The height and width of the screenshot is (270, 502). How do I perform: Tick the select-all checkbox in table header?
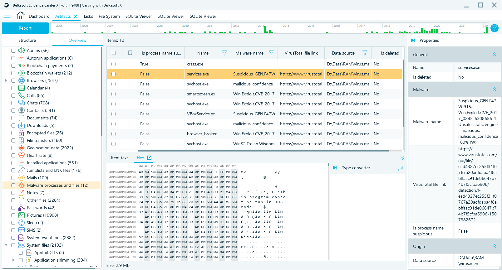(114, 53)
